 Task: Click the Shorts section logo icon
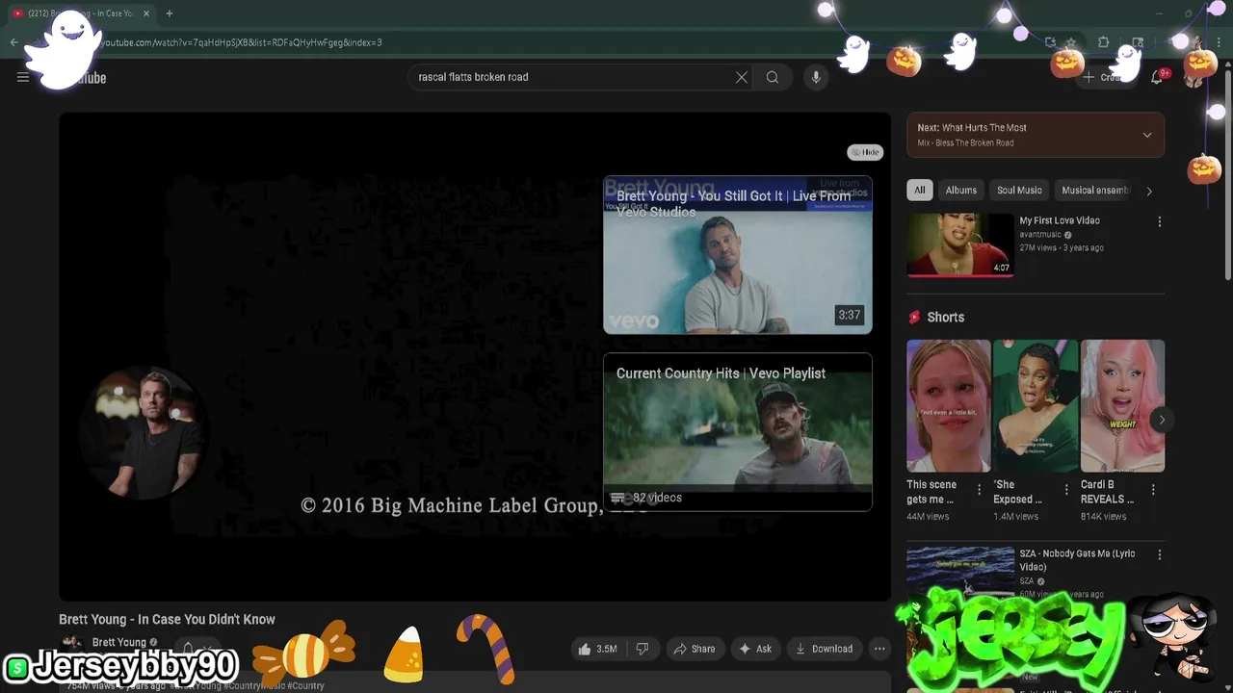point(914,317)
